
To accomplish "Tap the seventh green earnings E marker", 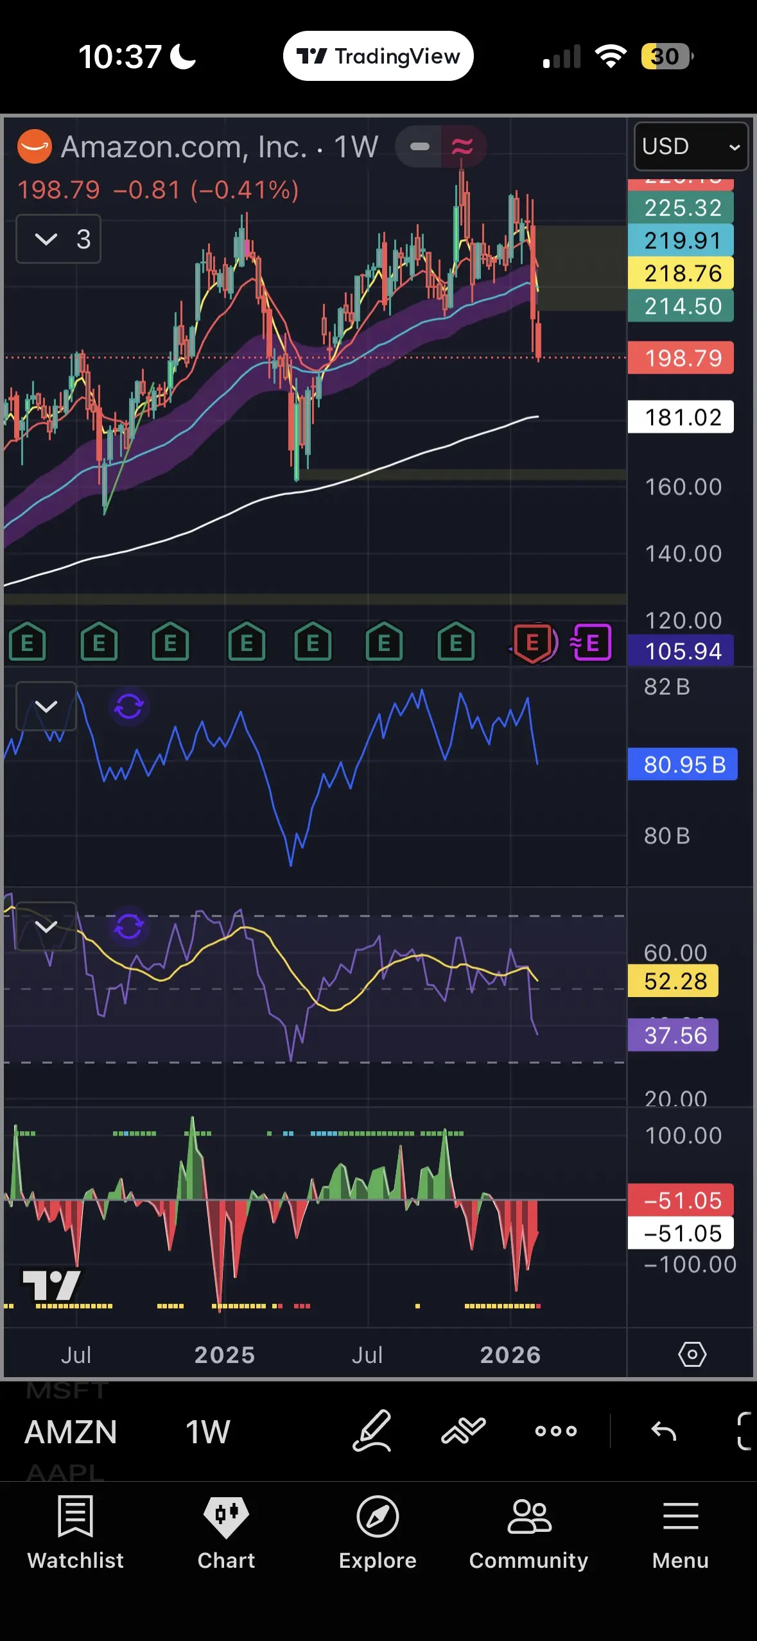I will (x=456, y=642).
